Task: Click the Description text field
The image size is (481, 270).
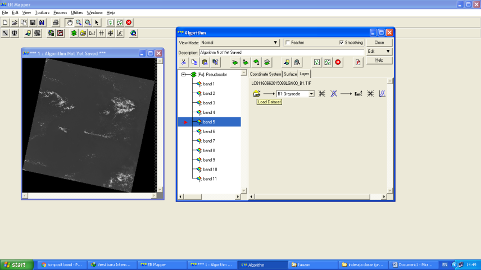Action: 282,52
